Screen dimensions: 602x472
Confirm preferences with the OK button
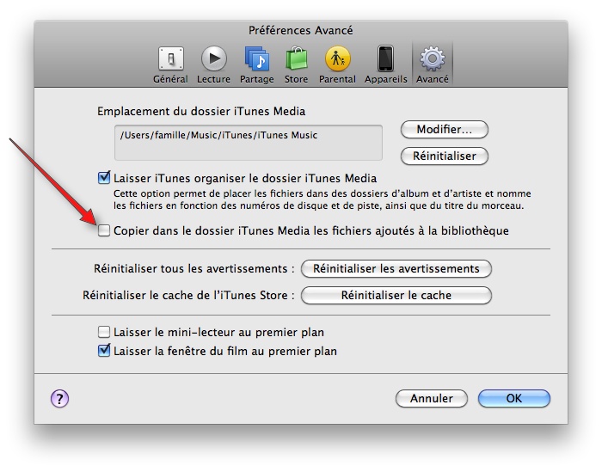(513, 399)
